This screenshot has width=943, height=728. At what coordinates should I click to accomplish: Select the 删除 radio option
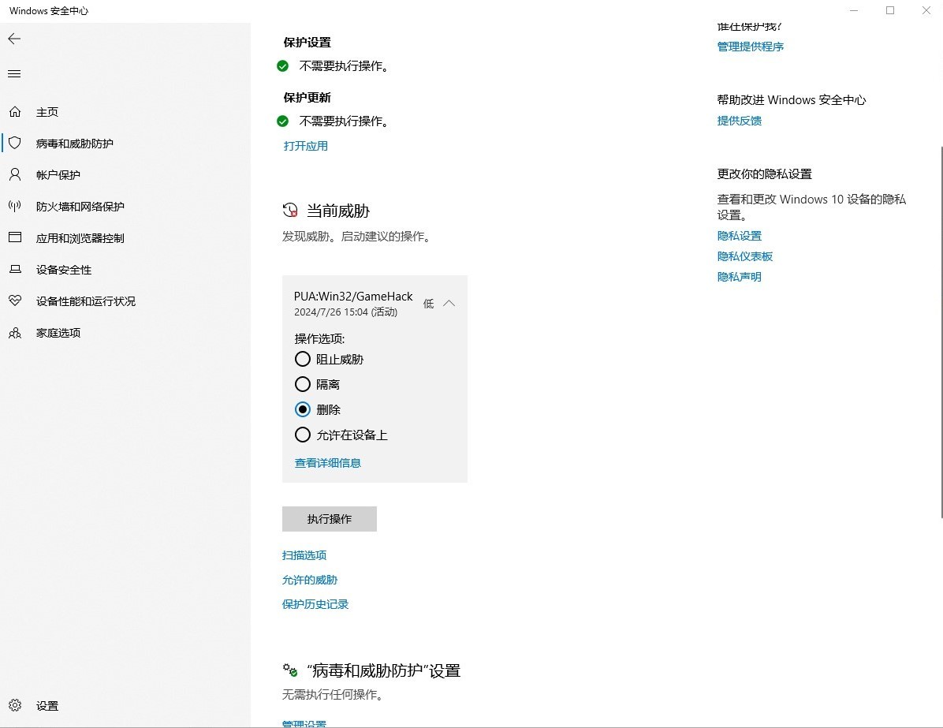(x=303, y=409)
